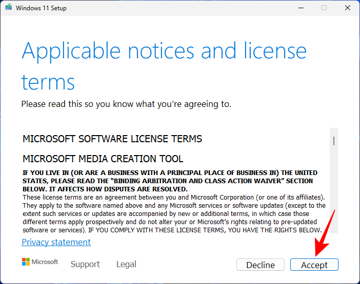Click the license text scrollbar thumb
360x284 pixels.
click(x=334, y=140)
